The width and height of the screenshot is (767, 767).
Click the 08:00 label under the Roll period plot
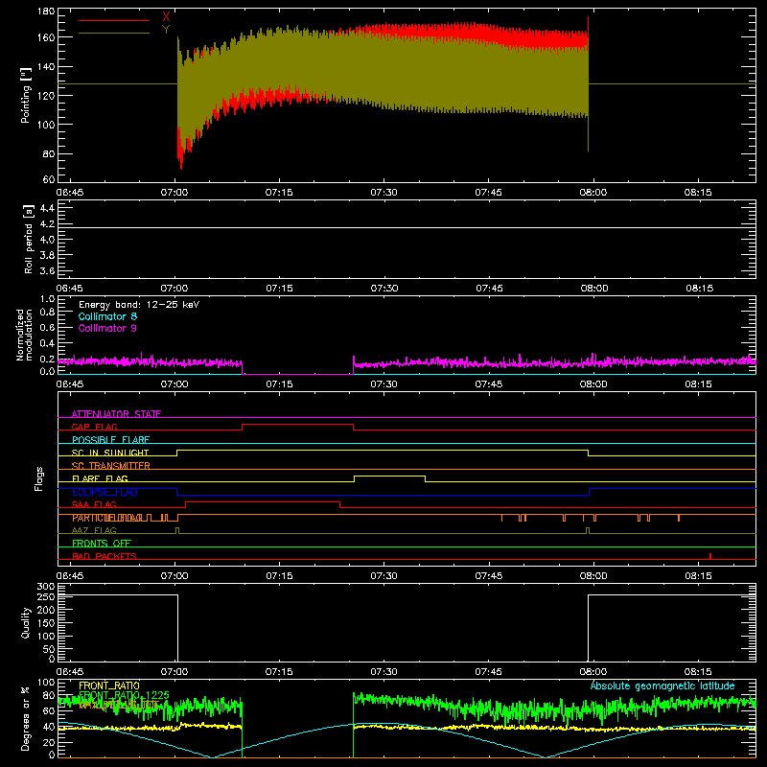point(594,289)
